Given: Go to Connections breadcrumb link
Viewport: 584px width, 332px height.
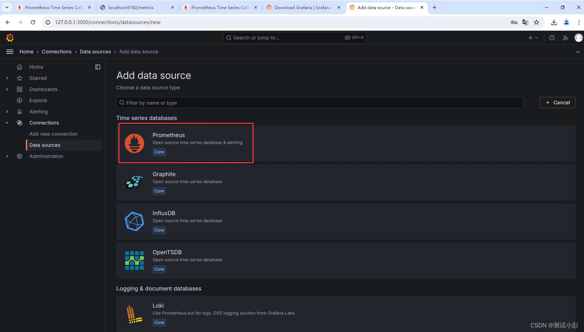Looking at the screenshot, I should click(x=57, y=52).
